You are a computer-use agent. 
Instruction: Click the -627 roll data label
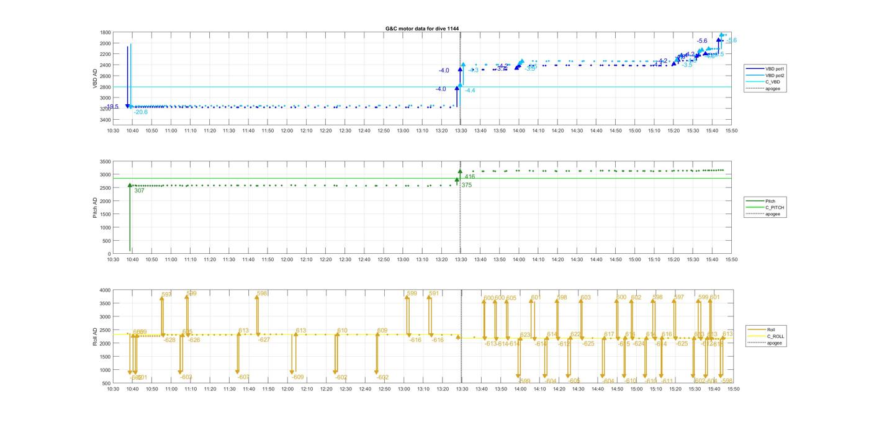point(264,340)
